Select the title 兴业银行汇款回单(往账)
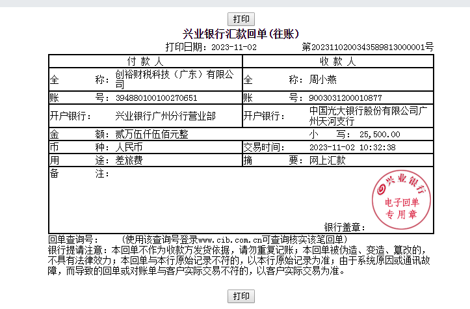 click(241, 34)
